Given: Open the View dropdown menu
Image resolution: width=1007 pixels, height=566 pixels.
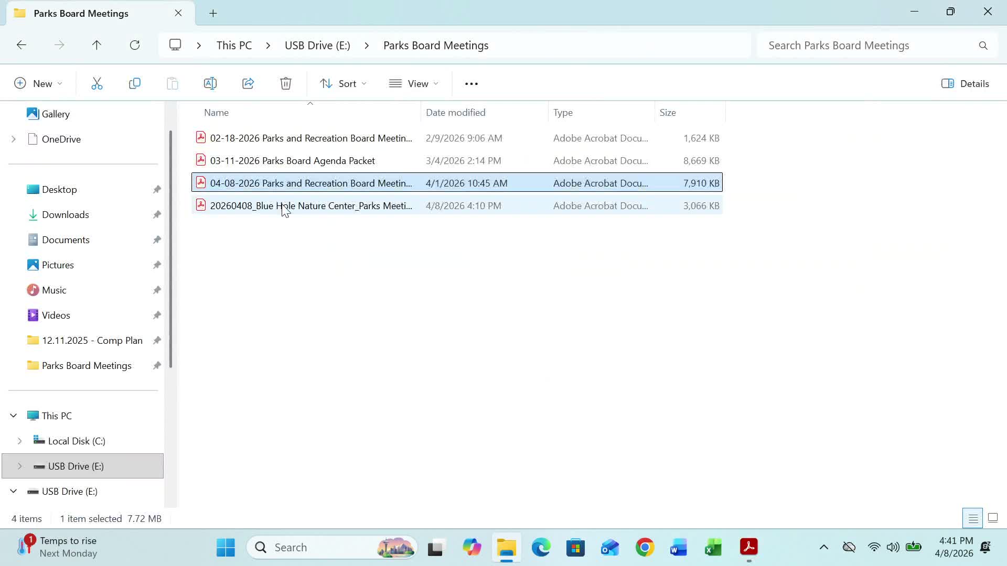Looking at the screenshot, I should tap(414, 84).
